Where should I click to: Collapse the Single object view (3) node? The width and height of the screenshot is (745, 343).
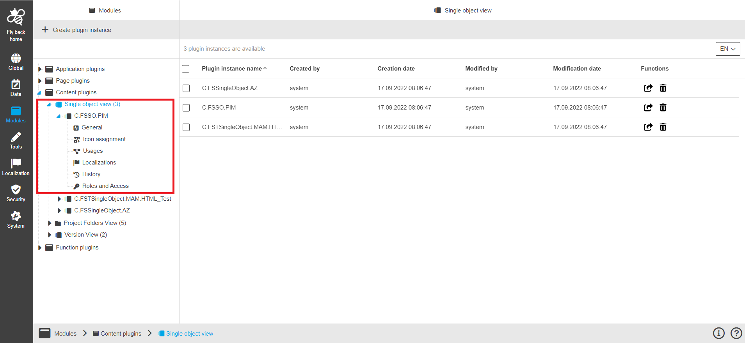pyautogui.click(x=49, y=104)
